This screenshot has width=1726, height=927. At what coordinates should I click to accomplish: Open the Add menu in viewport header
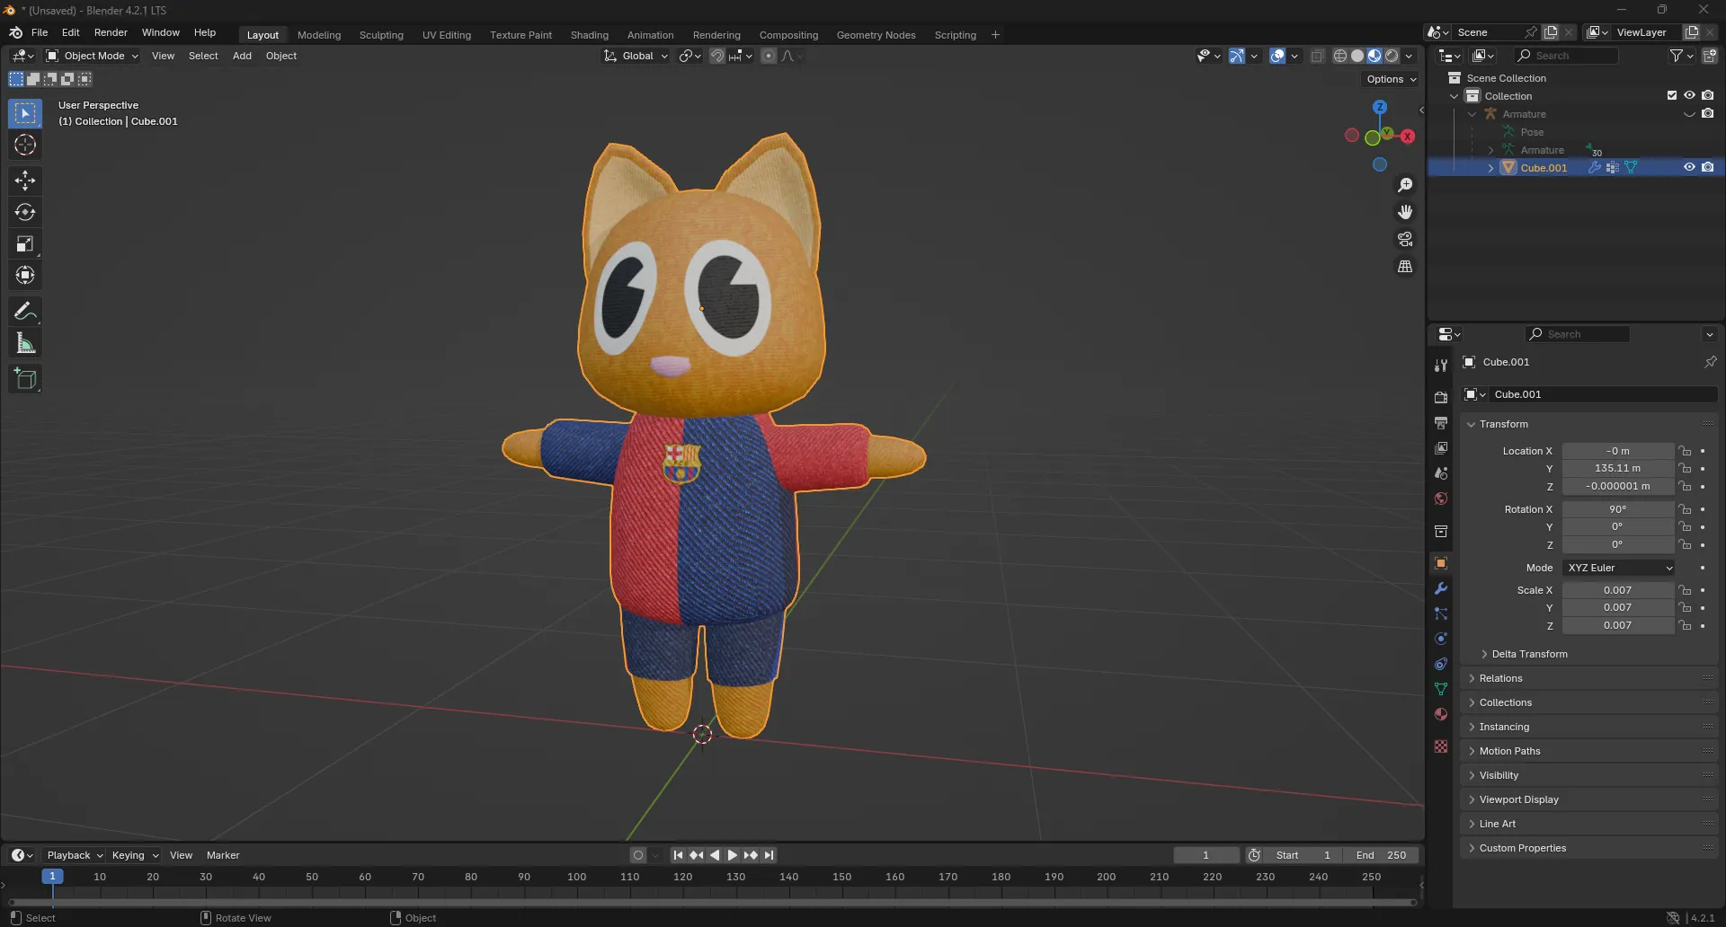242,56
